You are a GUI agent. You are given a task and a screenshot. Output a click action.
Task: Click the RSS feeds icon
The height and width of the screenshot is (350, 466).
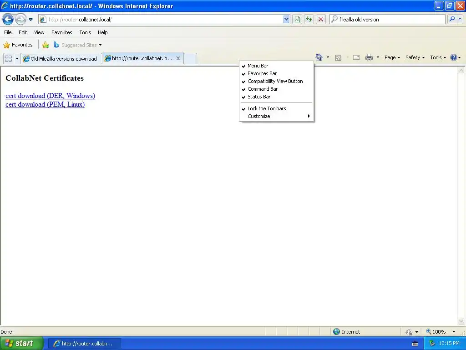coord(338,58)
